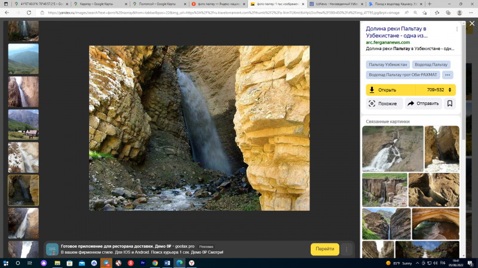Select the Водопад Пальтау грот Оби-РАХМАТ tag
The image size is (478, 268).
point(403,75)
